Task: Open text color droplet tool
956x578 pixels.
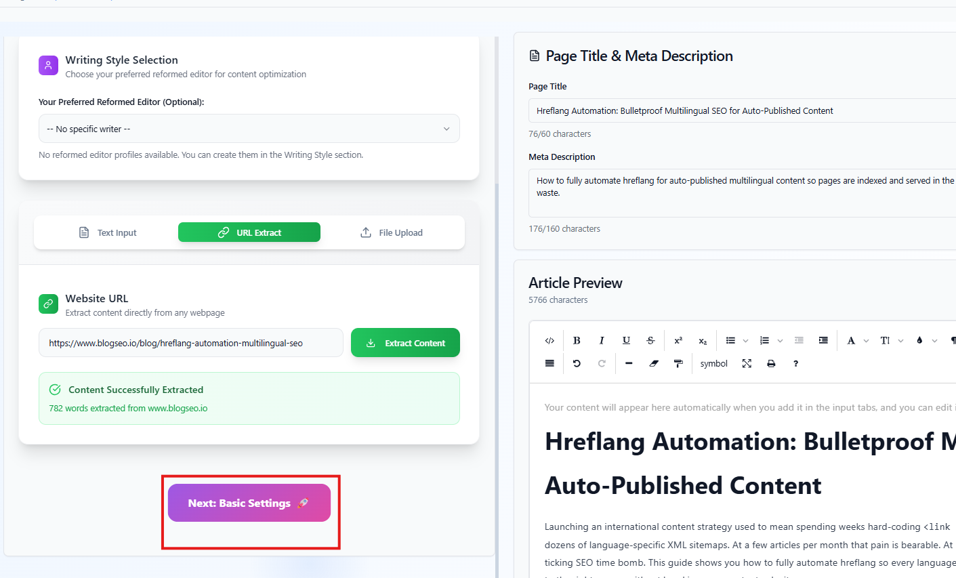Action: [x=919, y=341]
